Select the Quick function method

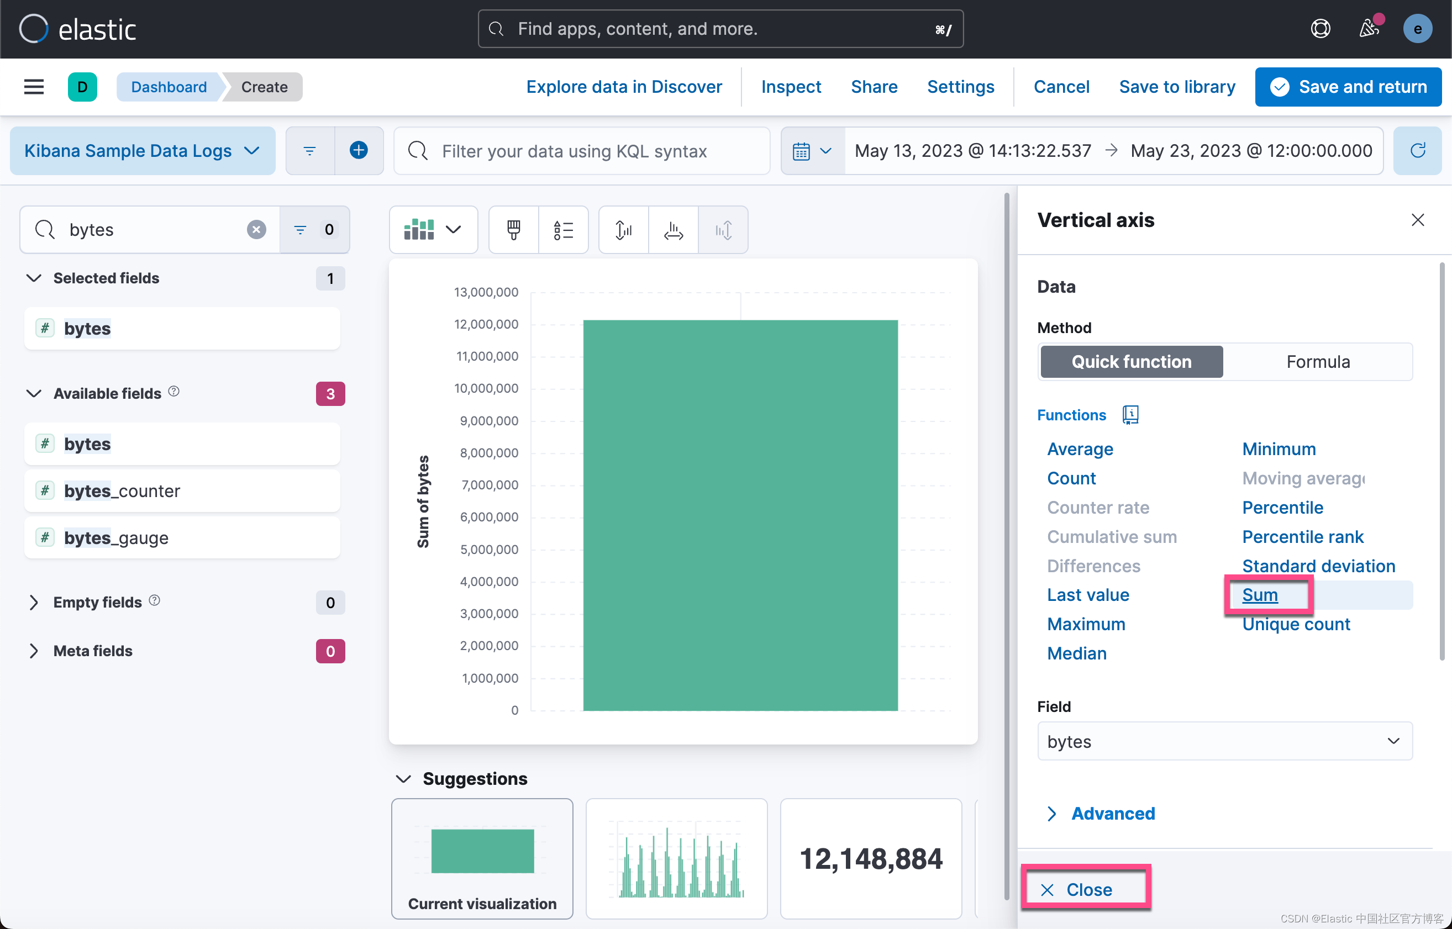click(1132, 362)
